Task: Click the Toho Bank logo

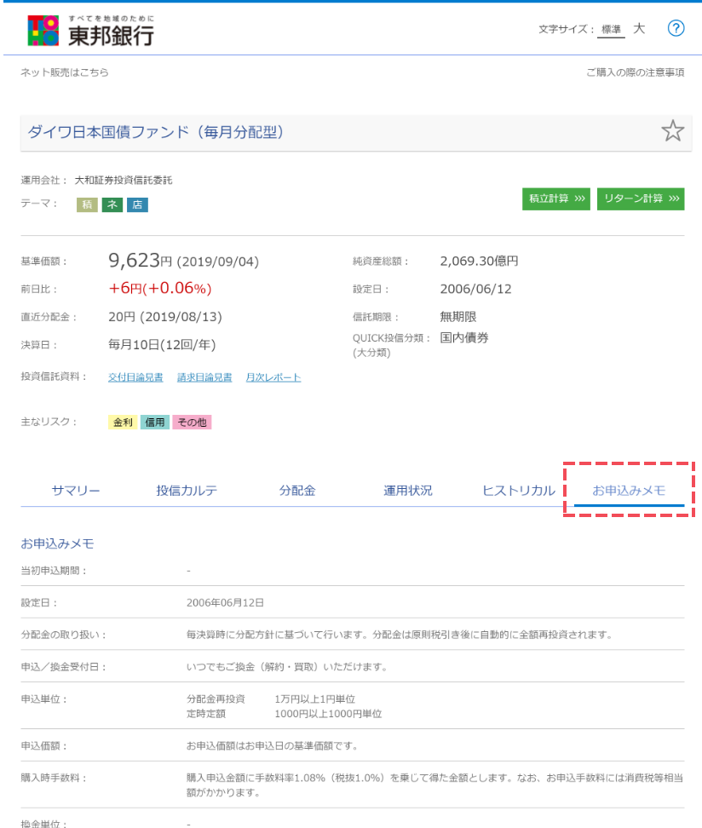Action: [x=91, y=31]
